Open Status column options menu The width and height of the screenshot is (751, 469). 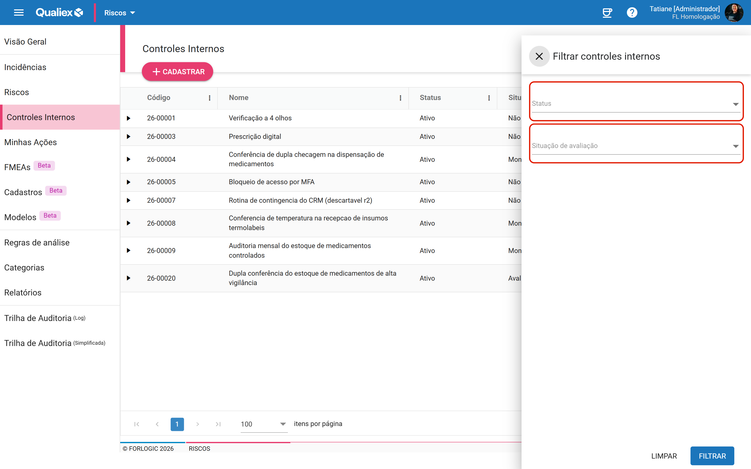[x=489, y=98]
